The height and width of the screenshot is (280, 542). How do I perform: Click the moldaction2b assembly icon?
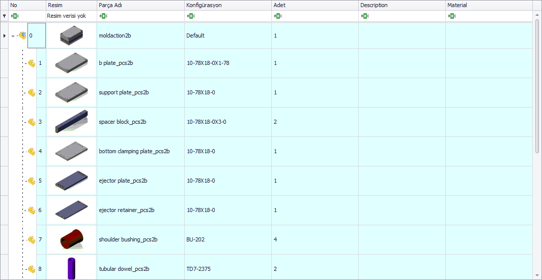coord(22,35)
